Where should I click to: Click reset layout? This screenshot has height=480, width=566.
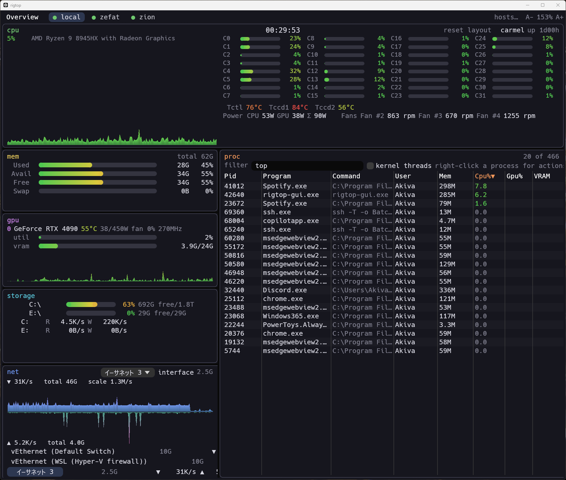coord(467,30)
